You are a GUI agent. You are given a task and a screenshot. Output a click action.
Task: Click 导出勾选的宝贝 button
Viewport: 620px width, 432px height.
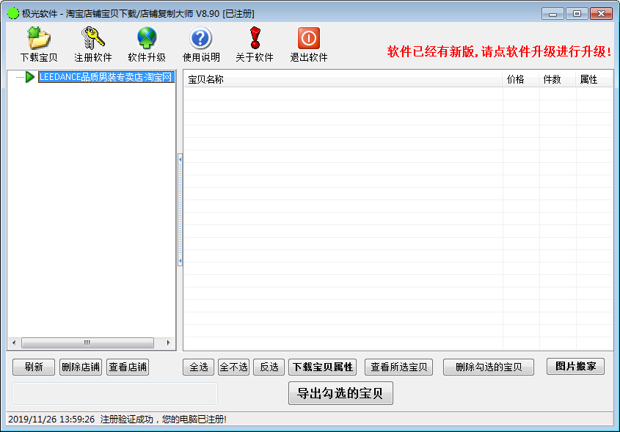click(x=340, y=393)
